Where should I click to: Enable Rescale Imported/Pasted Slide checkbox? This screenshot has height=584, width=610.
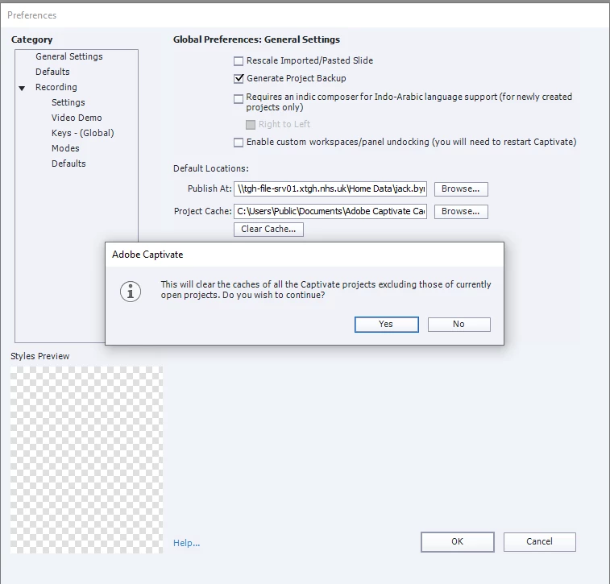(x=239, y=61)
